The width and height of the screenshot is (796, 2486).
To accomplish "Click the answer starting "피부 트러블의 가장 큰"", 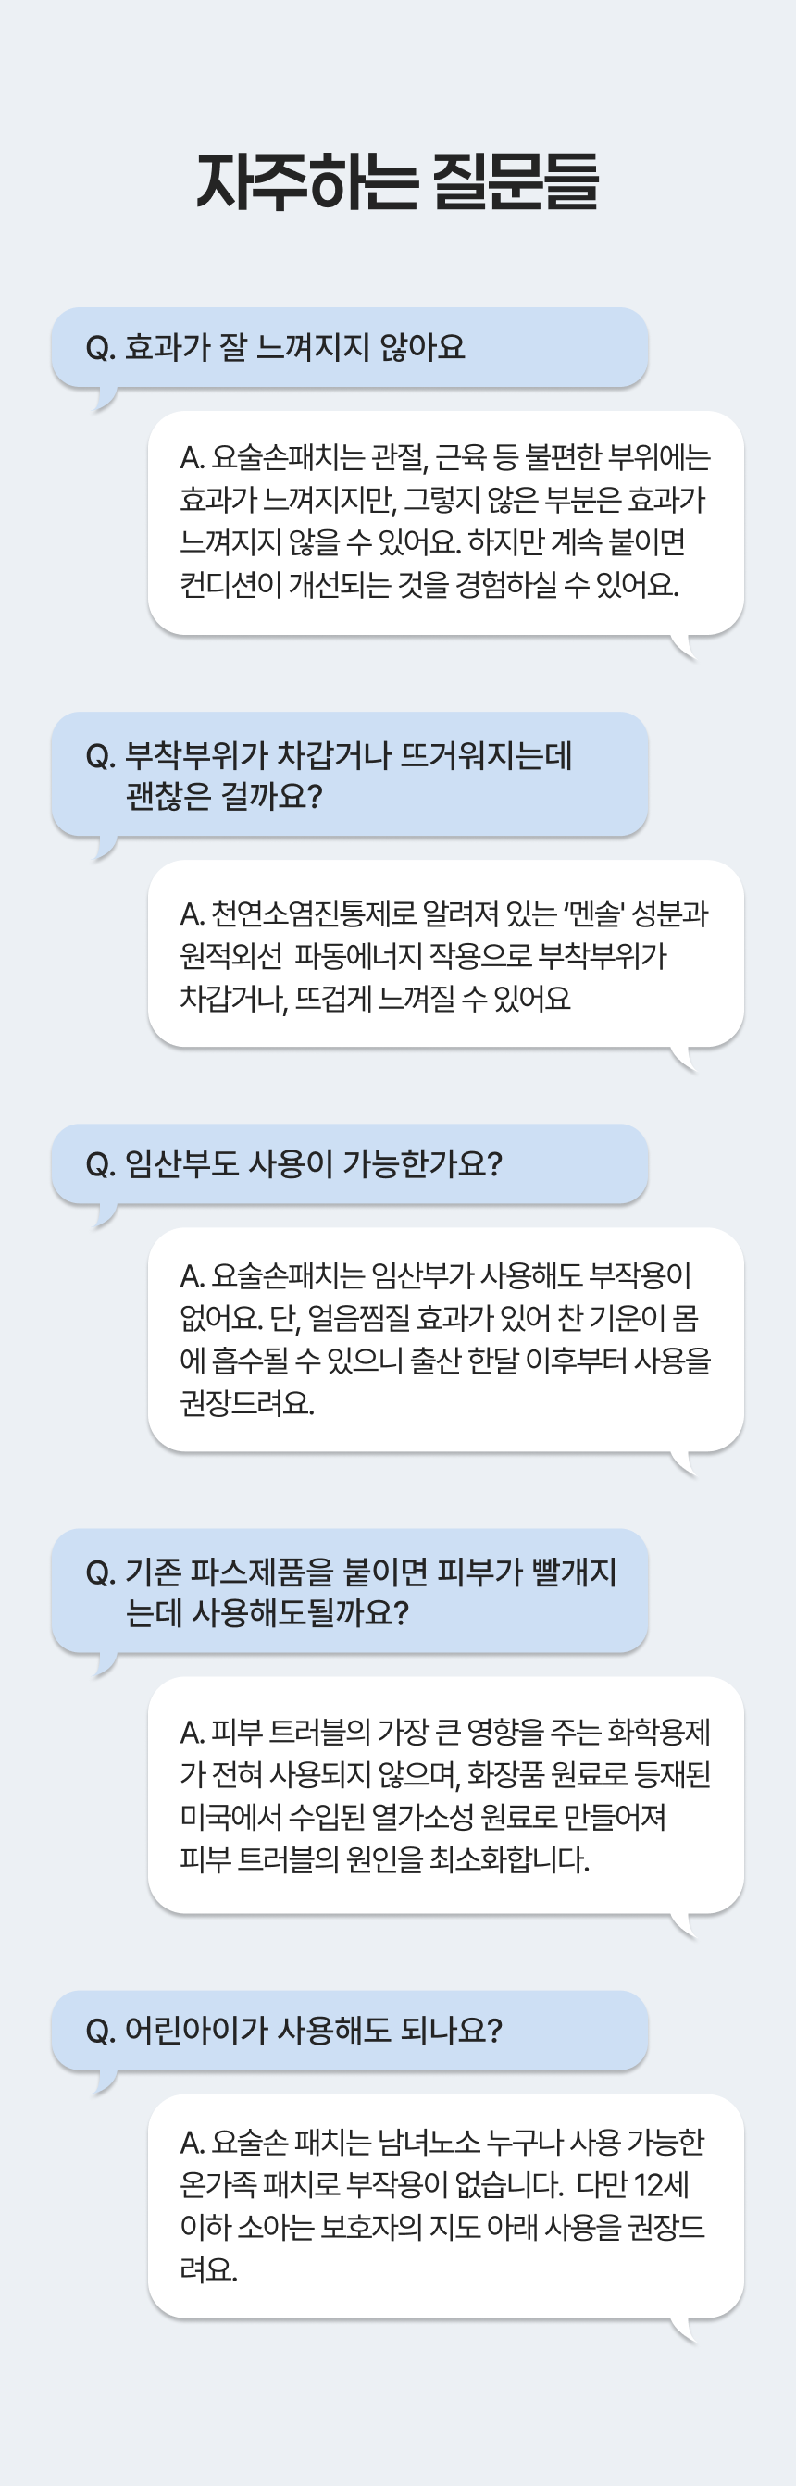I will [x=445, y=1794].
